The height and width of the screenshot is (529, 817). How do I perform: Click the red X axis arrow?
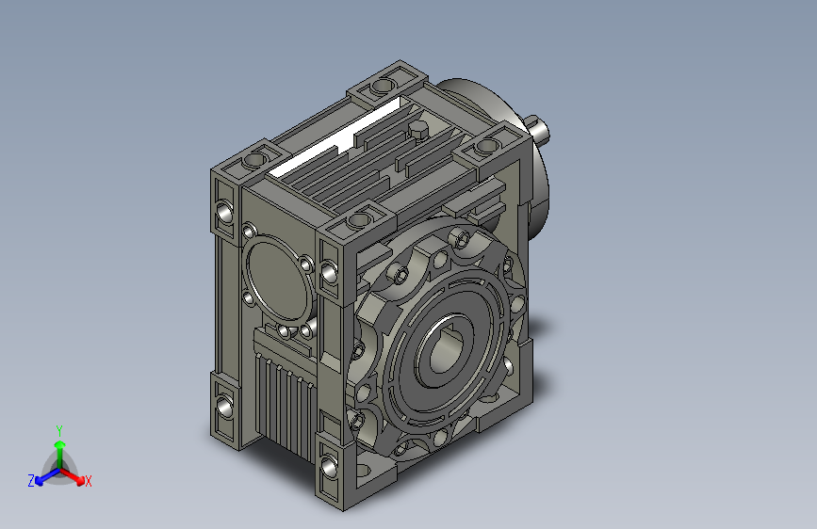click(74, 476)
